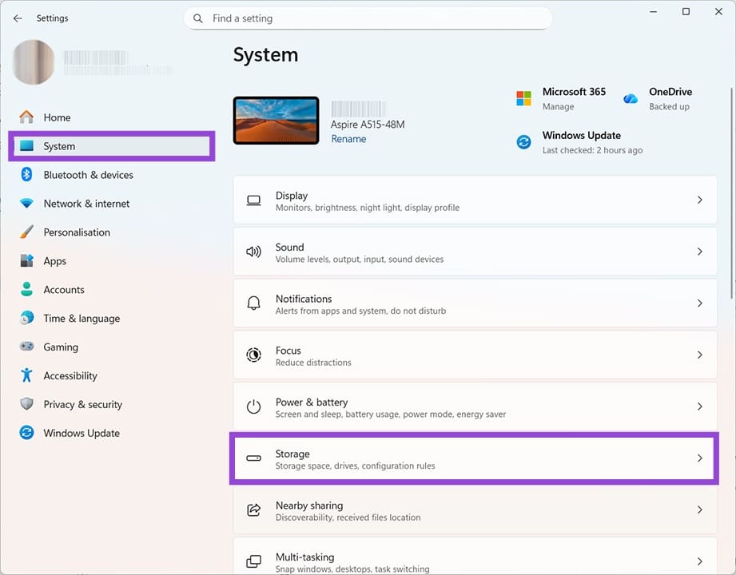Select the Accessibility person icon

[26, 375]
